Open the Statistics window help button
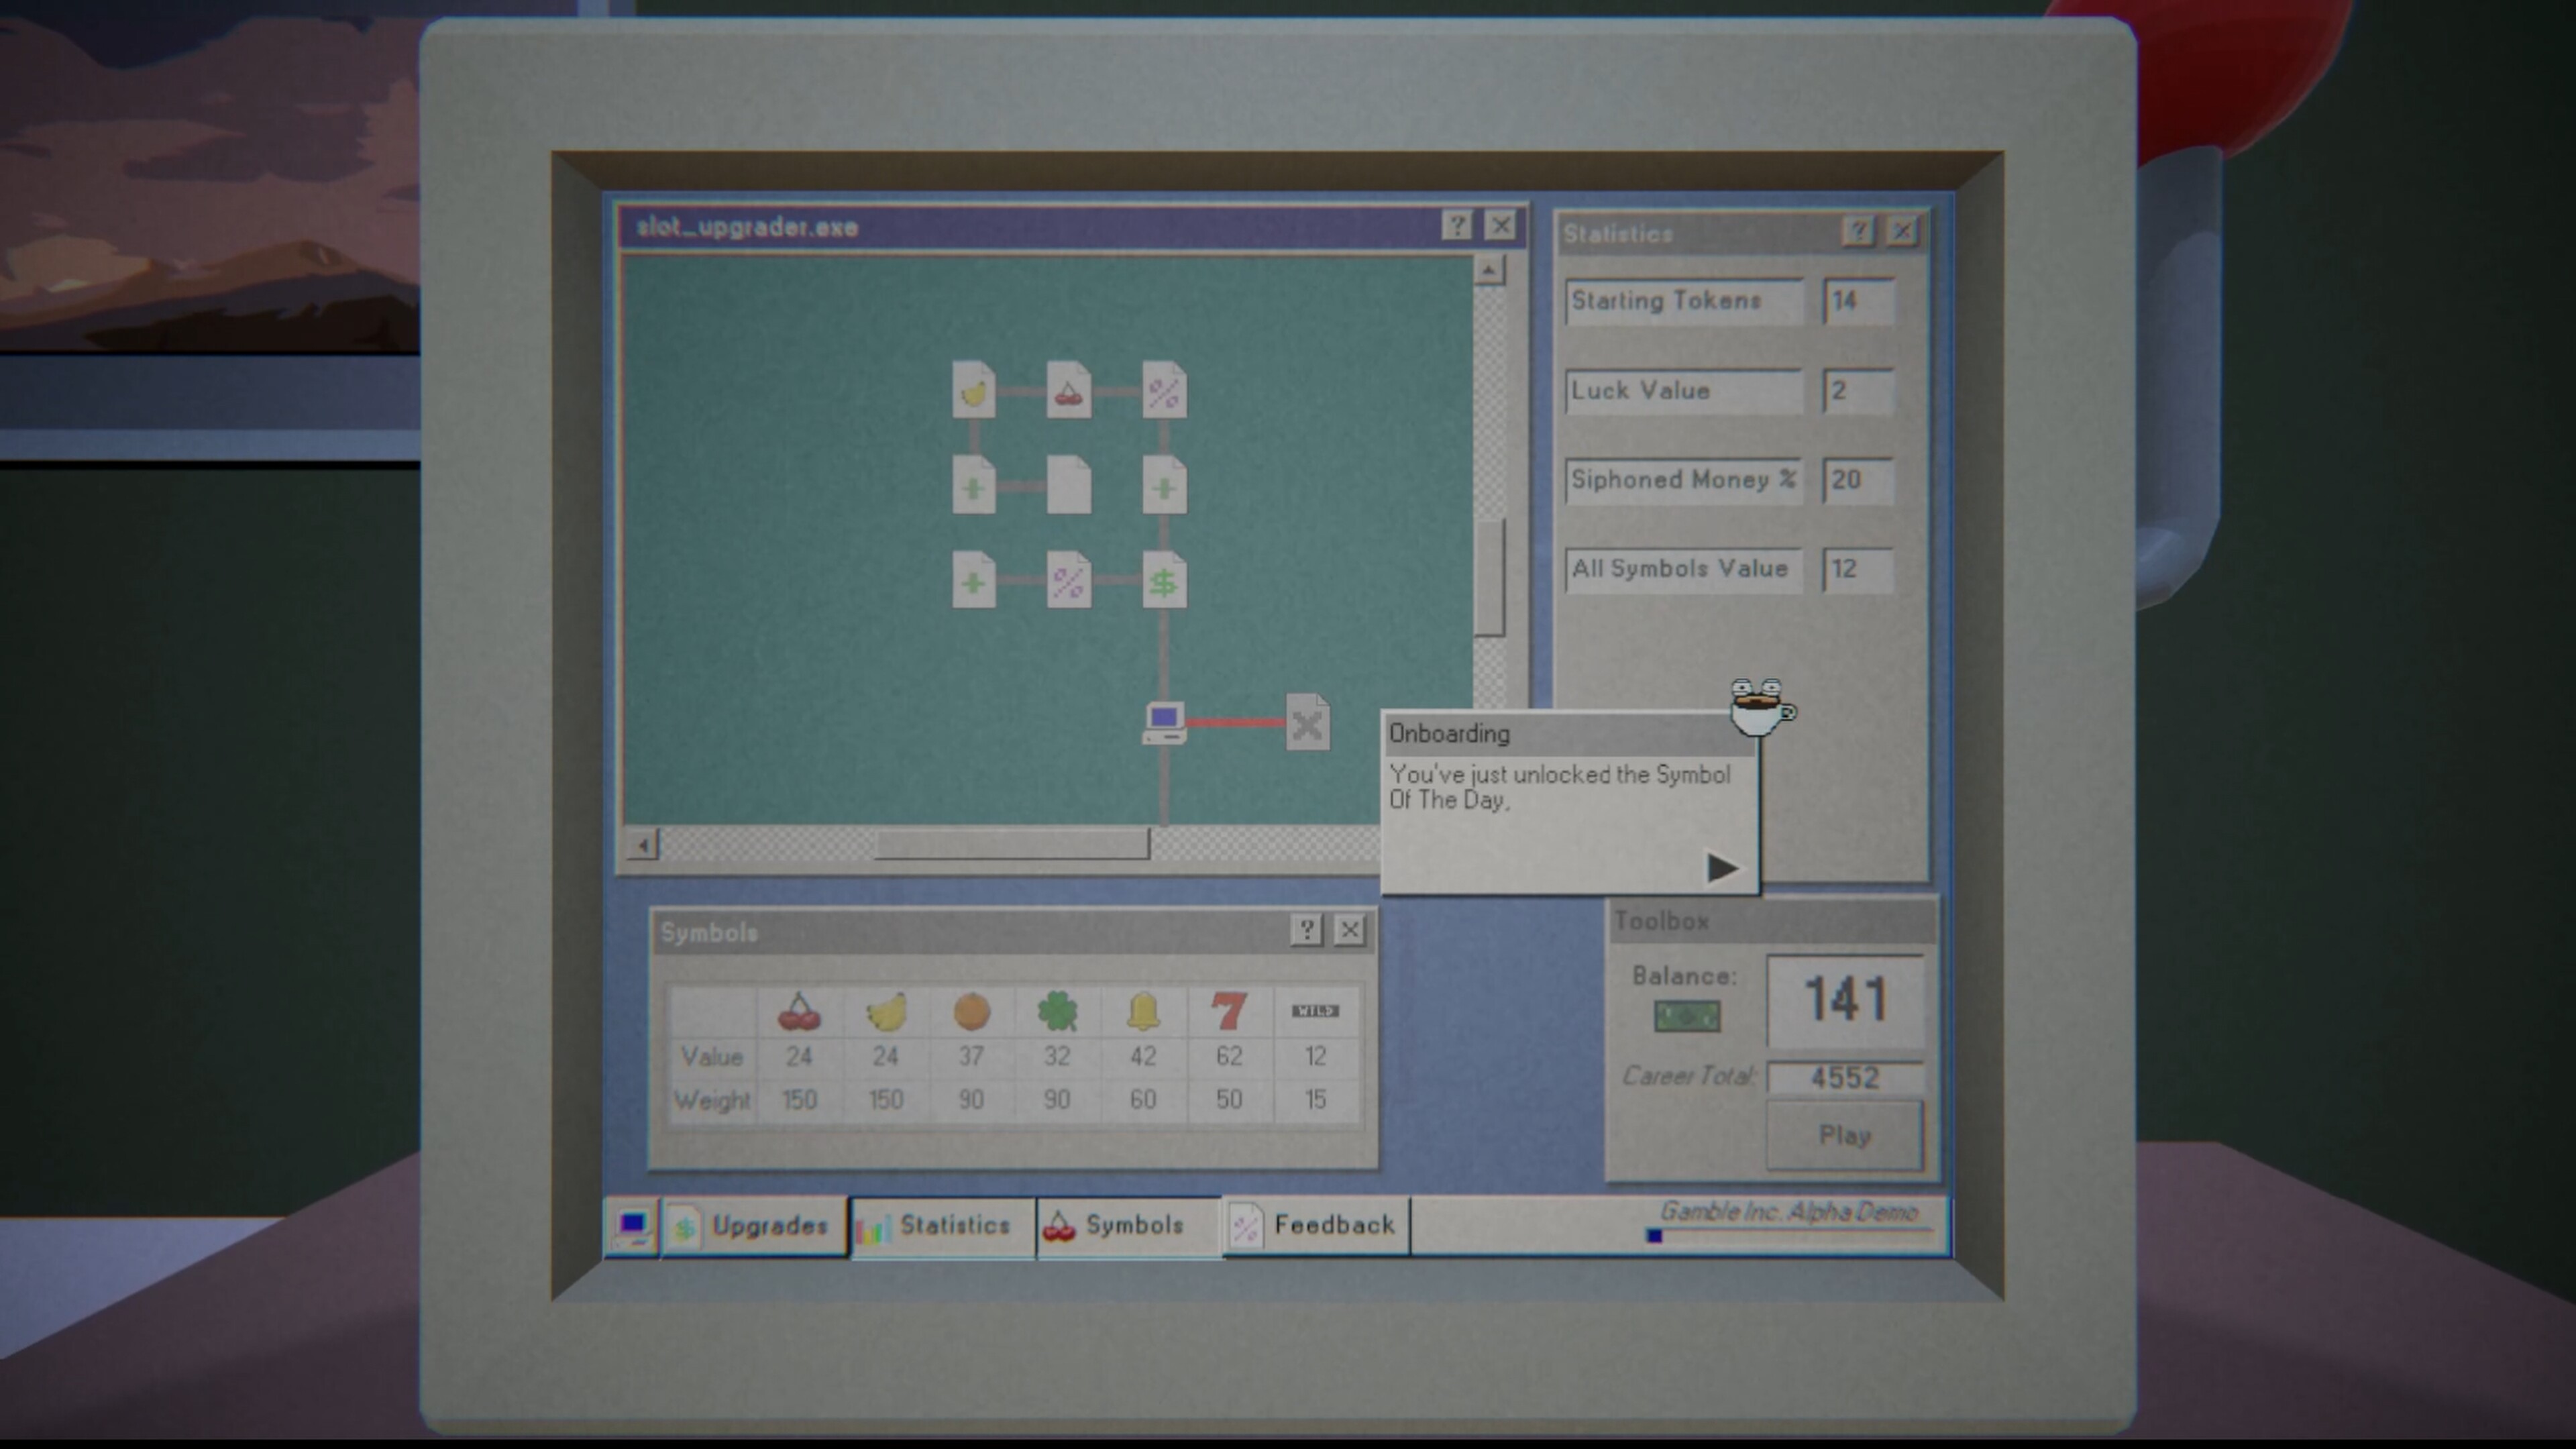The width and height of the screenshot is (2576, 1449). (1858, 232)
